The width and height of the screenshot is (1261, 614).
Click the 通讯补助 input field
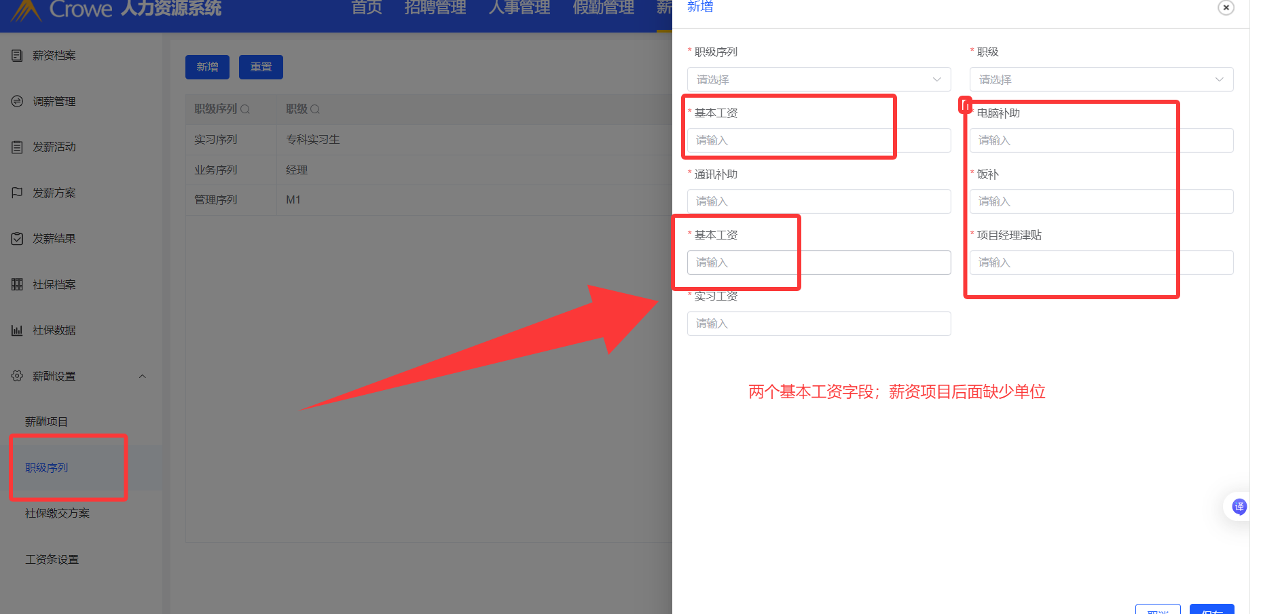pos(819,202)
